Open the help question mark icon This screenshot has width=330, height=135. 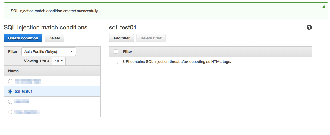pos(309,27)
